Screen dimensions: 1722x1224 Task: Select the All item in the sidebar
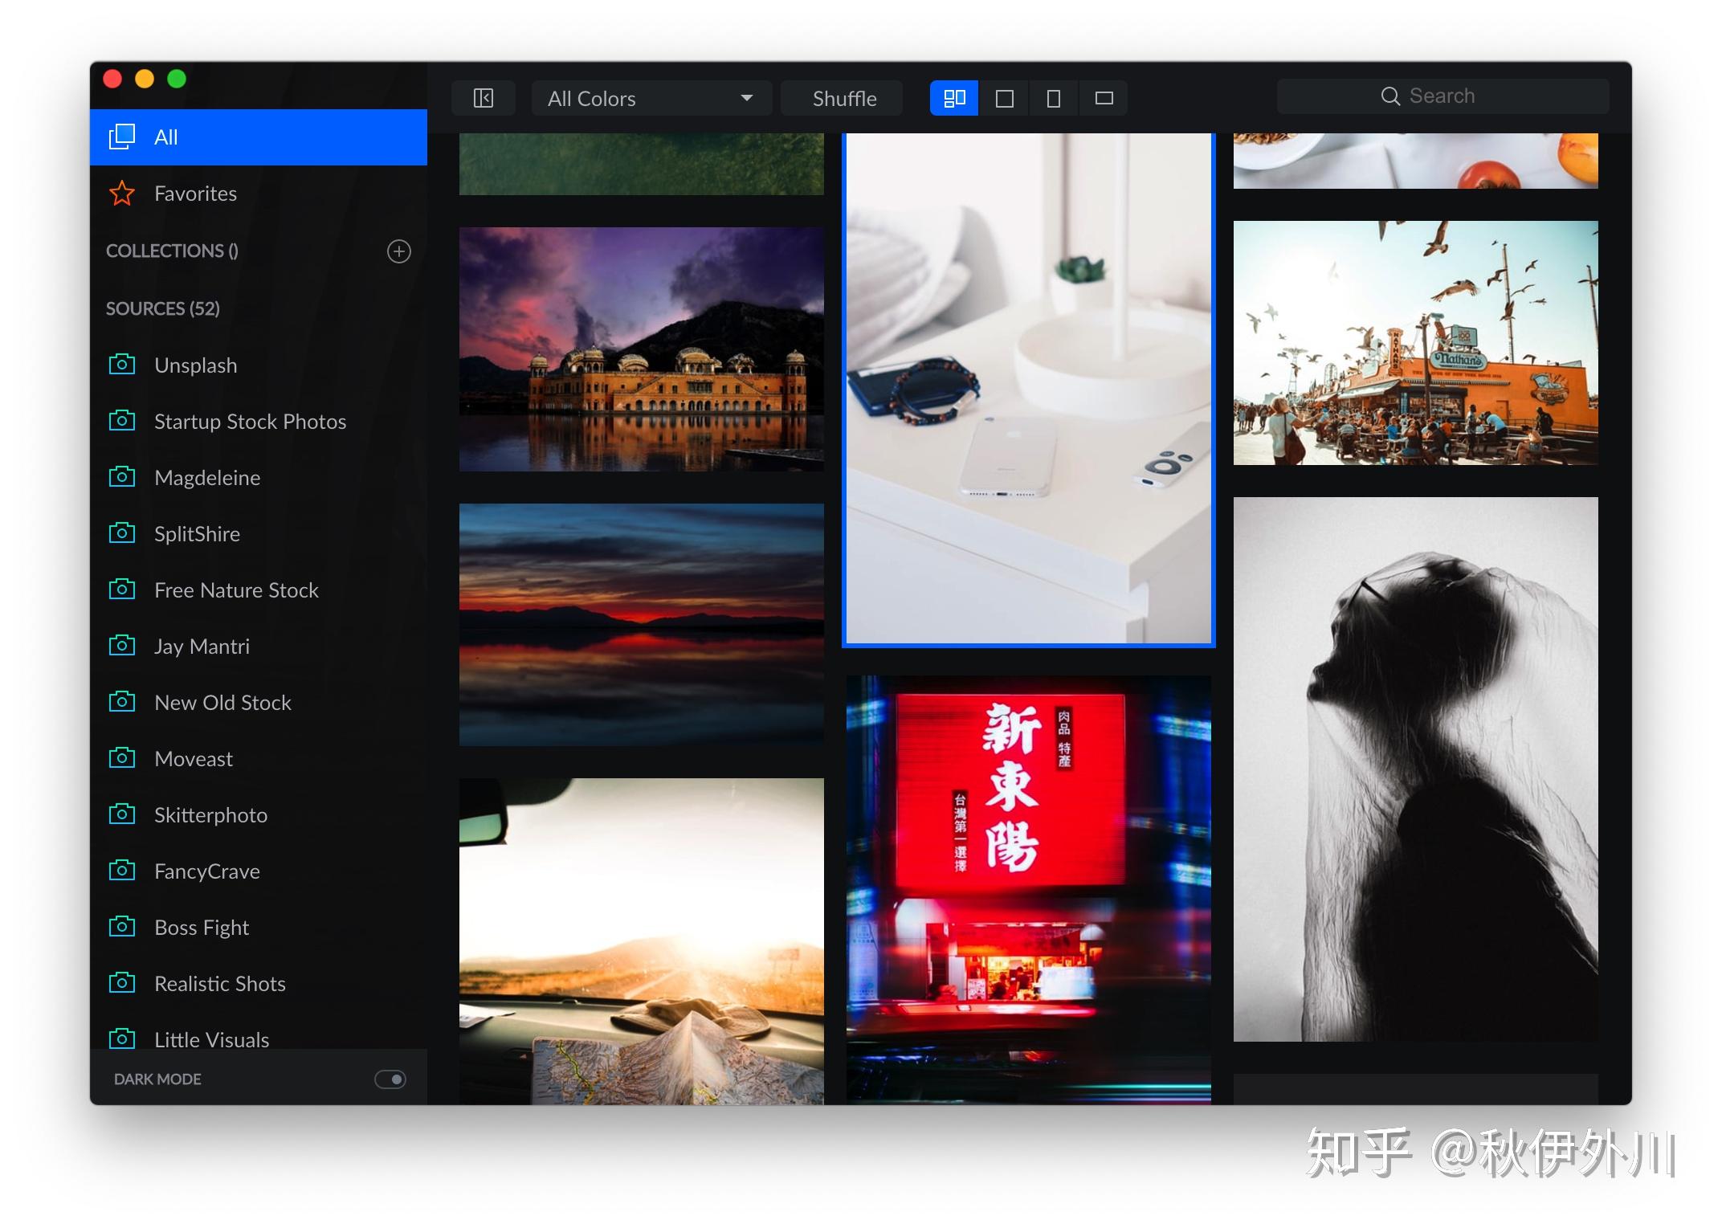tap(259, 137)
